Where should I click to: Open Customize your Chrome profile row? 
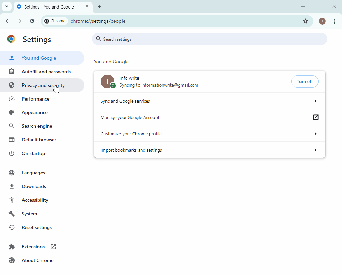209,134
